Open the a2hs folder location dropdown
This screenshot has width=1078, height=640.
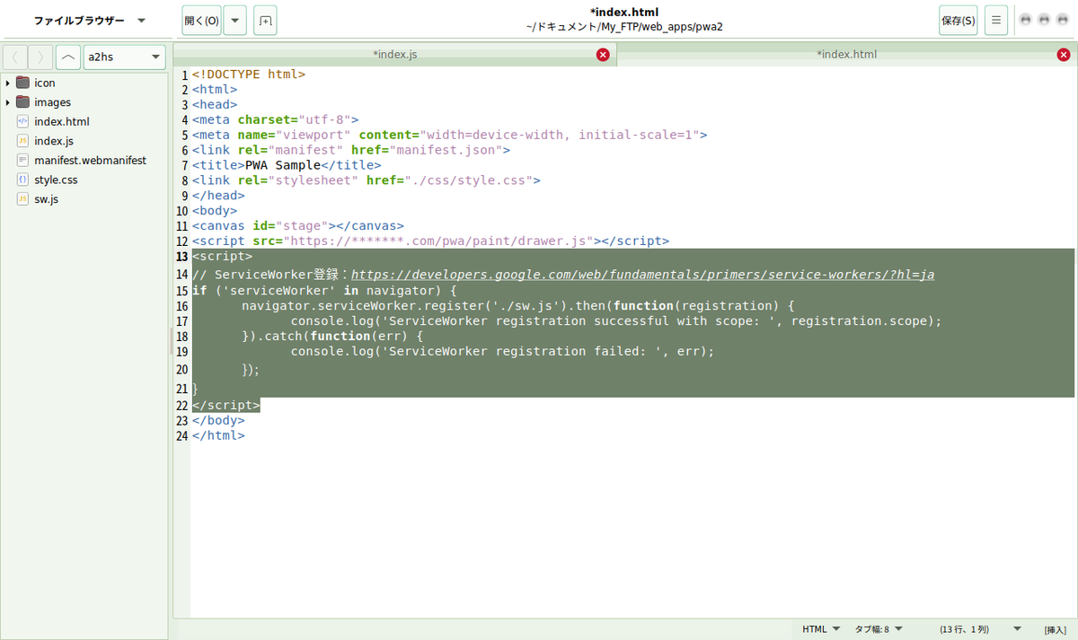(x=124, y=57)
